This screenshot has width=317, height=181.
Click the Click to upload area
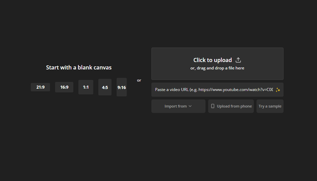click(x=217, y=64)
